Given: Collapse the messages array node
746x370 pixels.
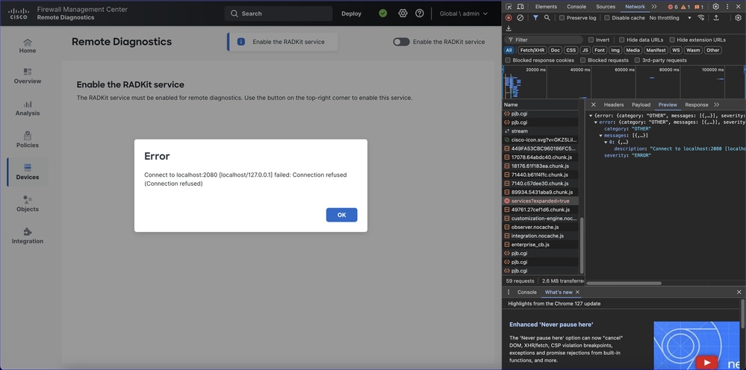Looking at the screenshot, I should pyautogui.click(x=601, y=135).
